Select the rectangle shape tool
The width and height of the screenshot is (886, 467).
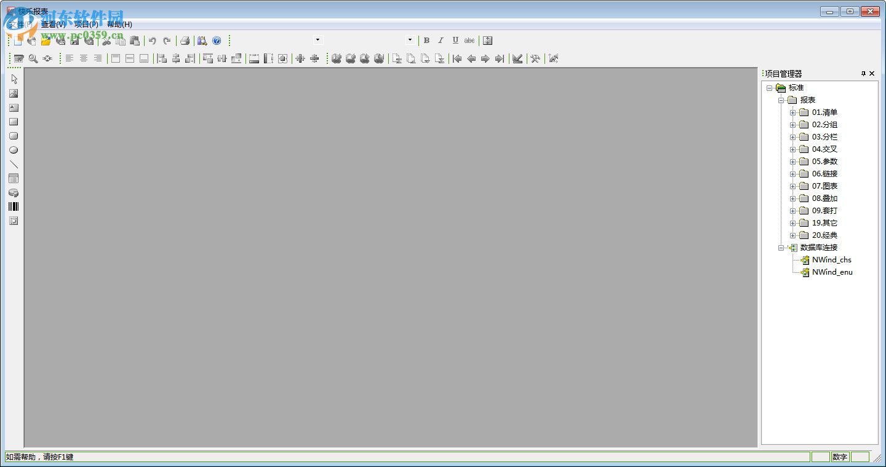click(14, 122)
